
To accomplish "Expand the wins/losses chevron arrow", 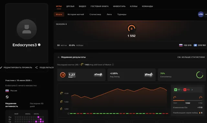I will point(192,90).
